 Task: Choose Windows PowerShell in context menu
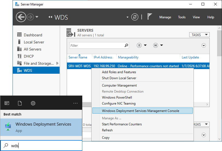[142, 97]
